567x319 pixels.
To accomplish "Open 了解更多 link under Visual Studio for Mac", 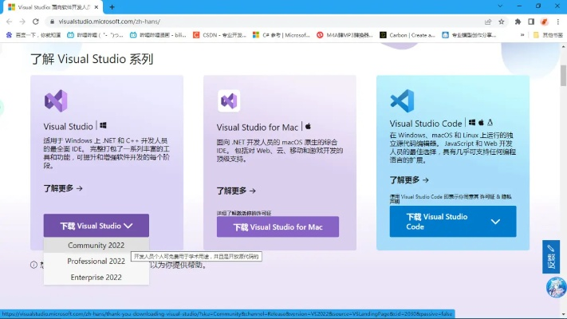I will [x=236, y=191].
